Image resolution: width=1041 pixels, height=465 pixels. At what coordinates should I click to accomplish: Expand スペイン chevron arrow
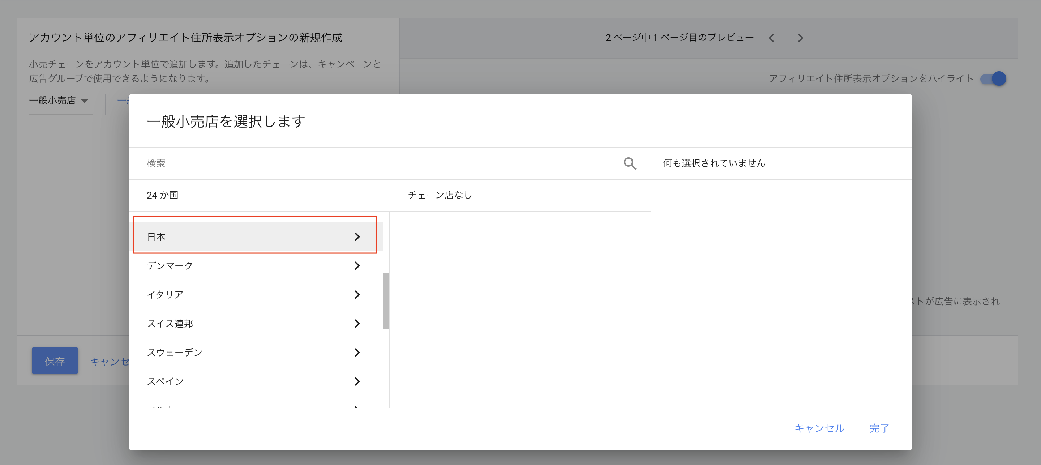pyautogui.click(x=357, y=381)
